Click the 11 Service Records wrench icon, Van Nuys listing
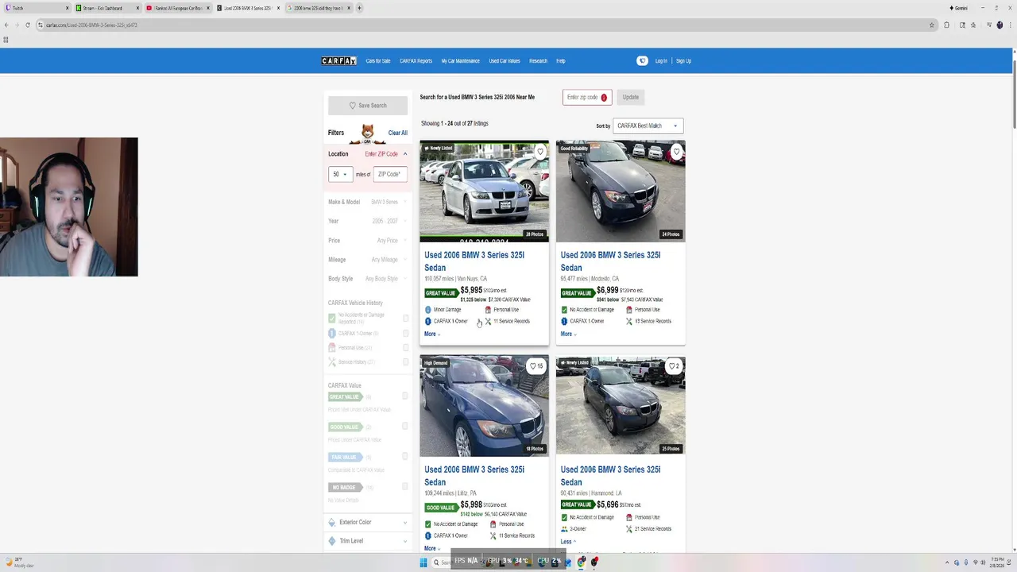1017x572 pixels. (489, 321)
